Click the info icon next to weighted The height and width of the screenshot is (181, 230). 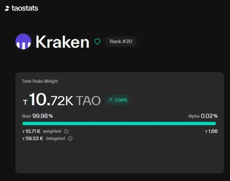coord(66,131)
